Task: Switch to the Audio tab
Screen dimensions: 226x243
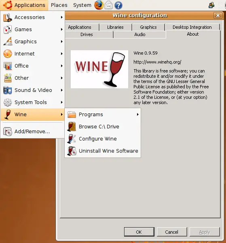Action: [140, 34]
